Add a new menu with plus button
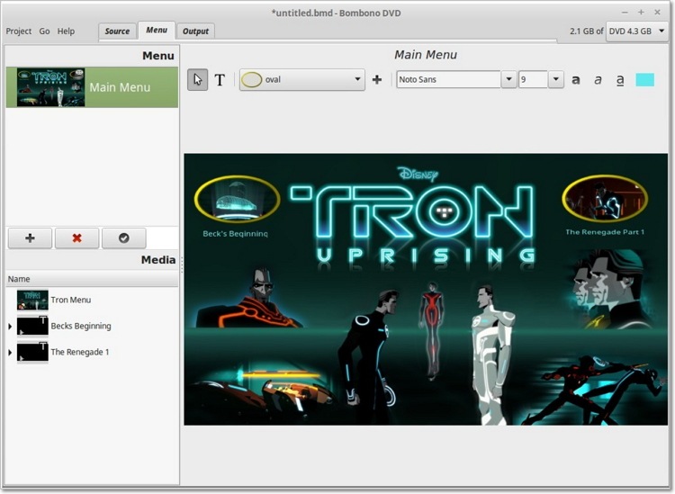The width and height of the screenshot is (675, 494). point(30,238)
